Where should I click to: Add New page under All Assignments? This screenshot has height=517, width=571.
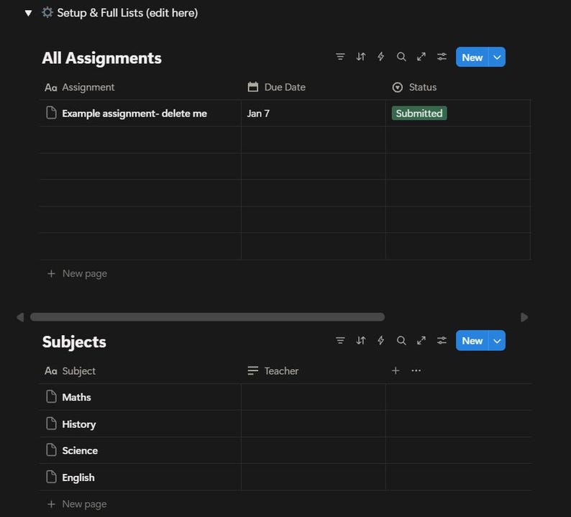(x=77, y=273)
